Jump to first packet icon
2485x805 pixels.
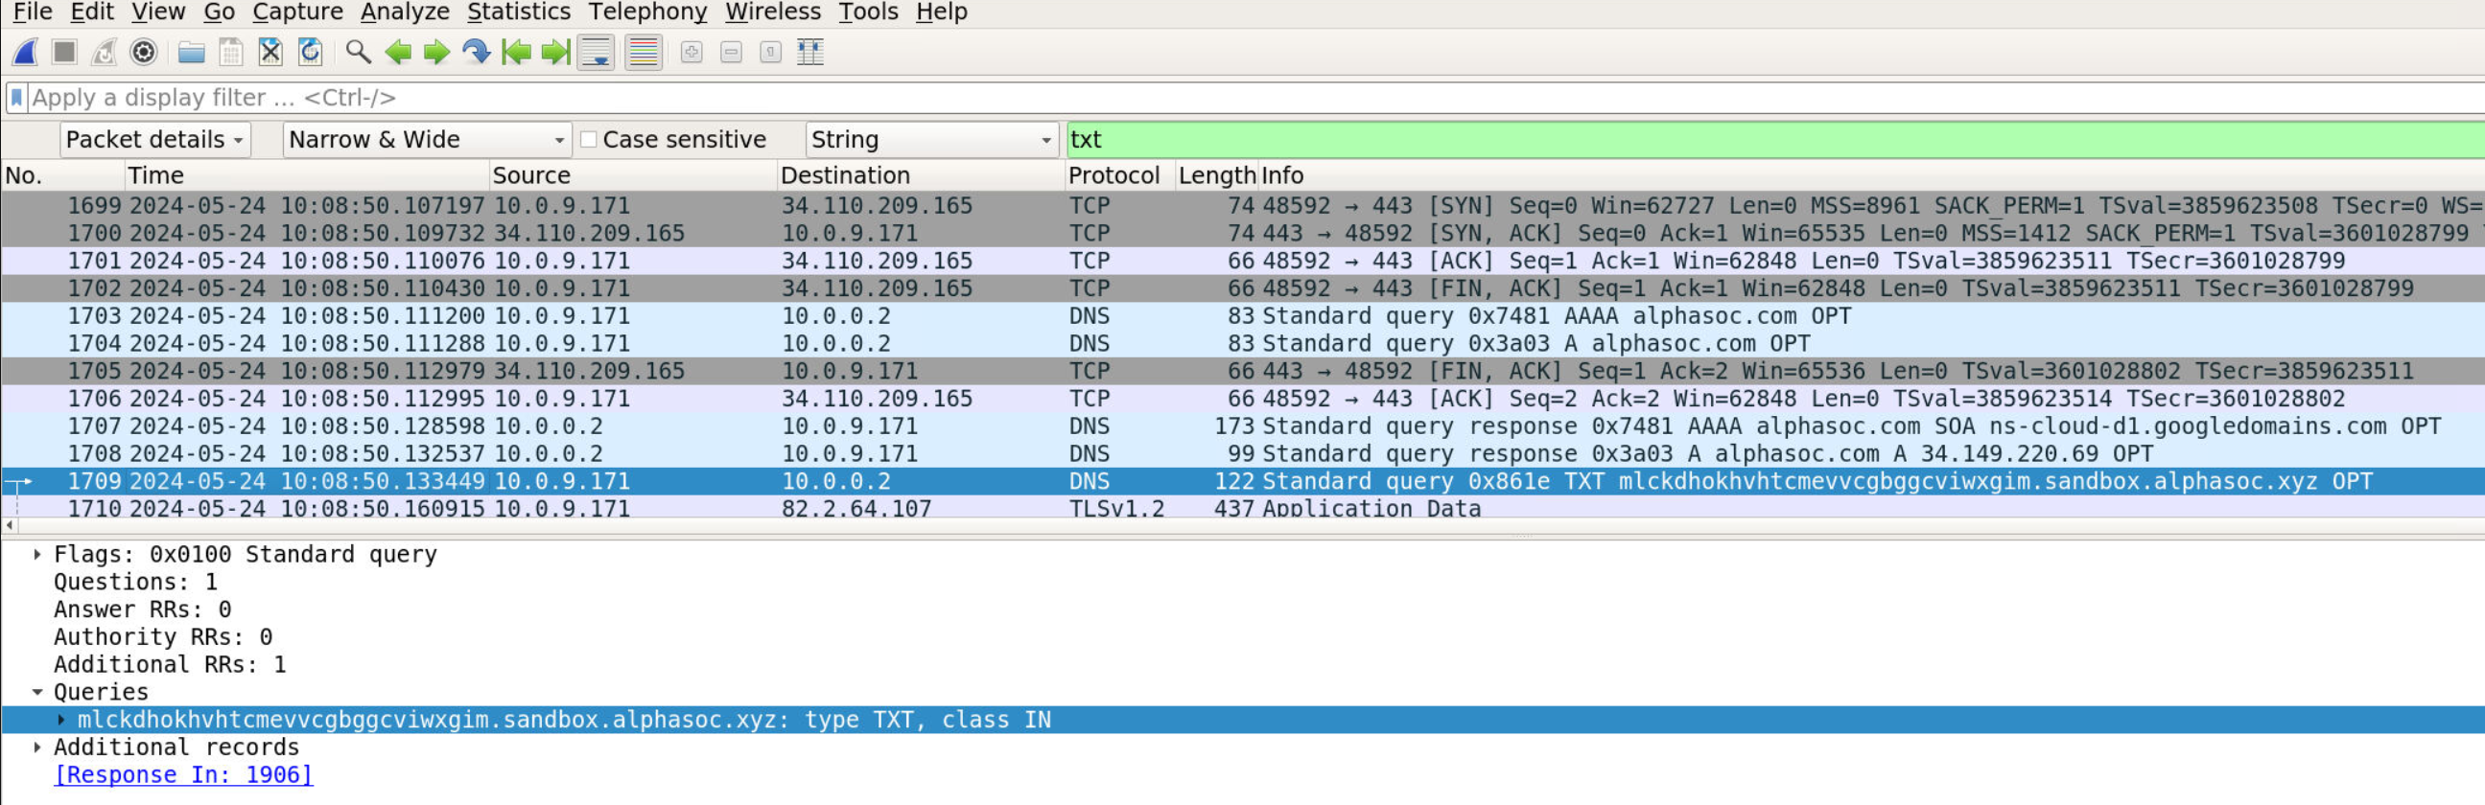pyautogui.click(x=516, y=52)
